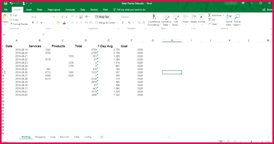The height and width of the screenshot is (144, 274).
Task: Switch to the Formulas tab
Action: (x=70, y=9)
